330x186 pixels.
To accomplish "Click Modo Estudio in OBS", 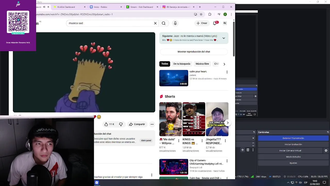I will click(293, 157).
